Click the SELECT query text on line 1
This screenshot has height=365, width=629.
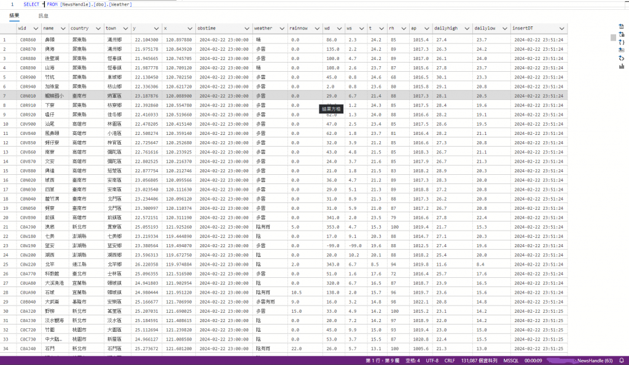(77, 4)
